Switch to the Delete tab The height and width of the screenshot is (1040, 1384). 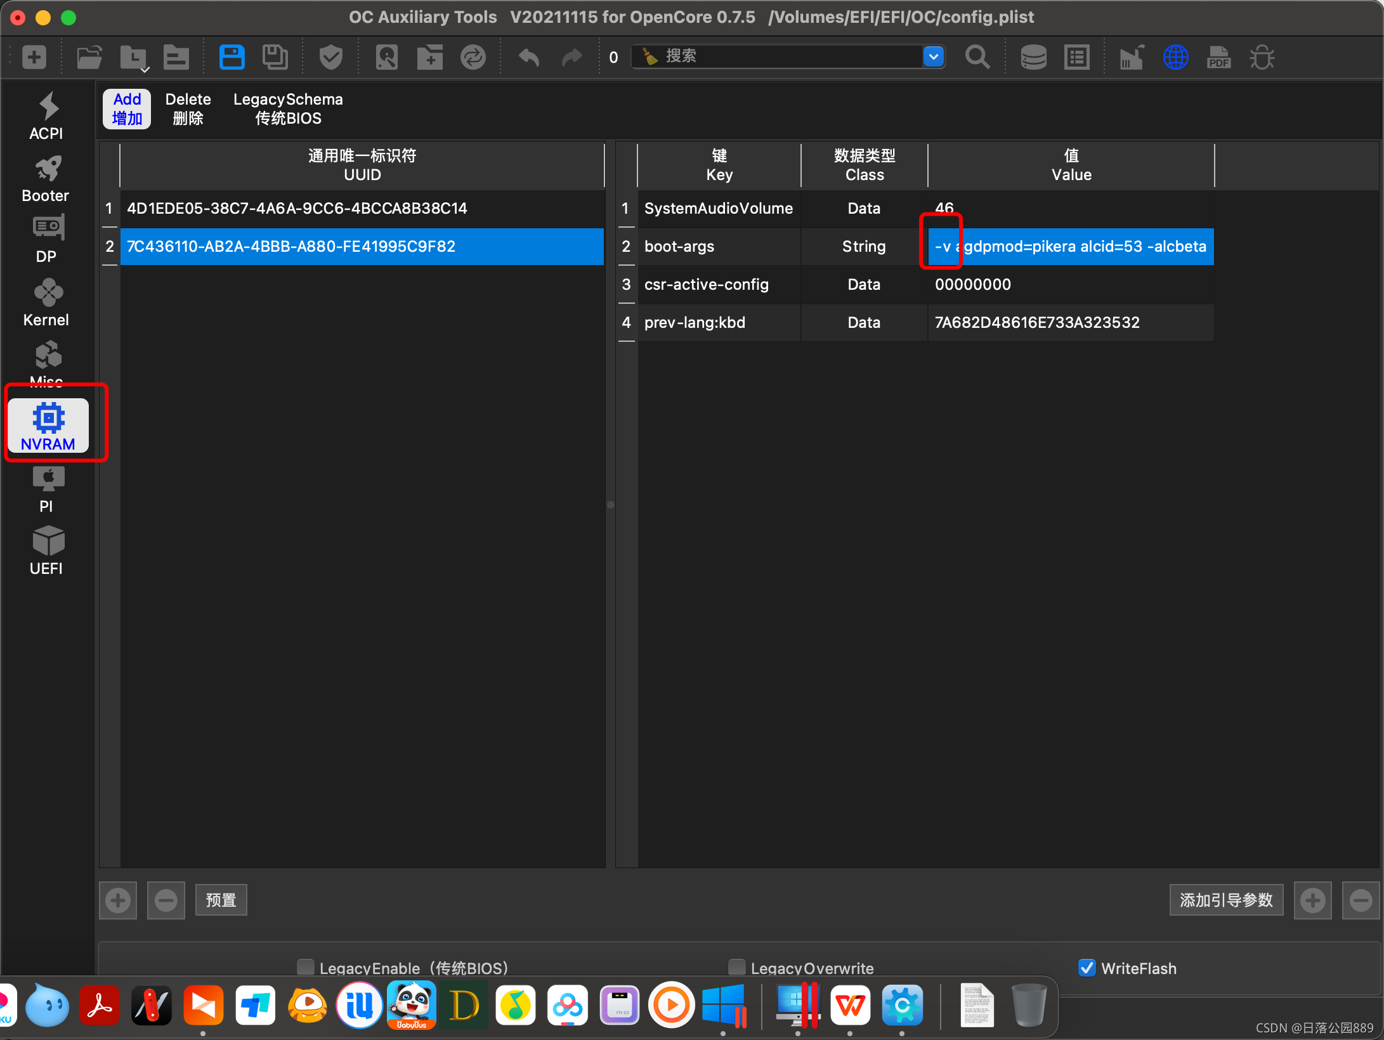pyautogui.click(x=188, y=108)
